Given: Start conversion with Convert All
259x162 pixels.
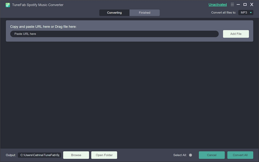Looking at the screenshot, I should coord(240,155).
